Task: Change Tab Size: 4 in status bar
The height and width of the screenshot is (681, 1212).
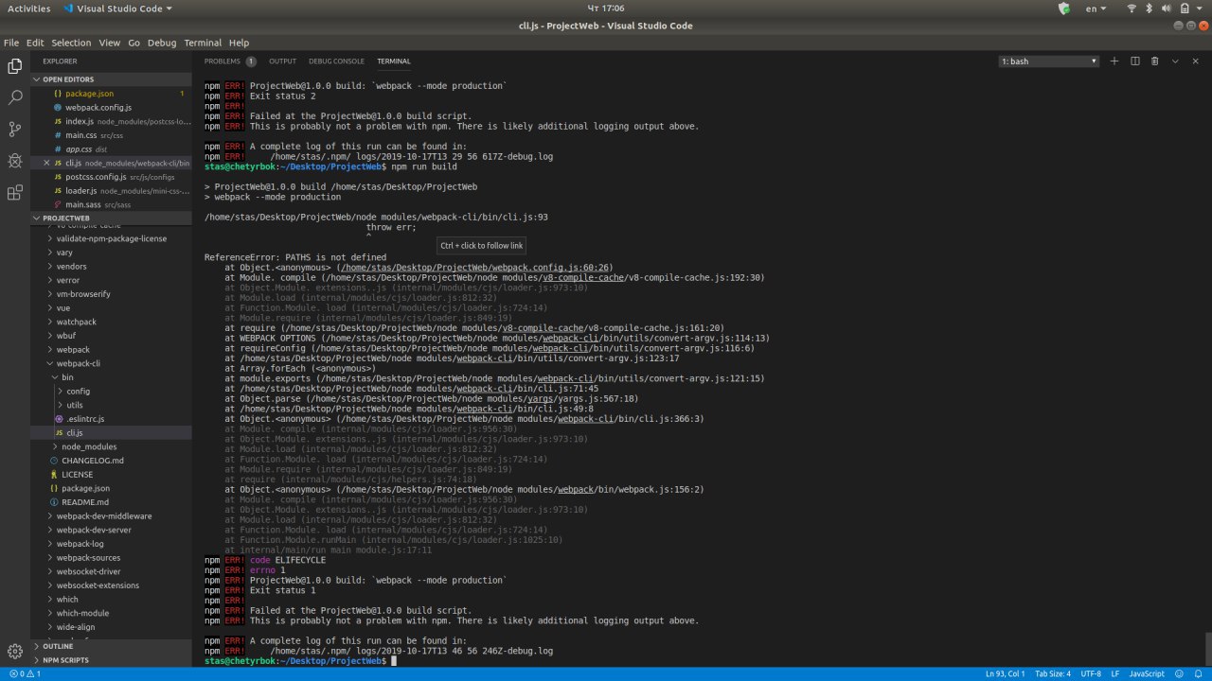Action: (x=1053, y=673)
